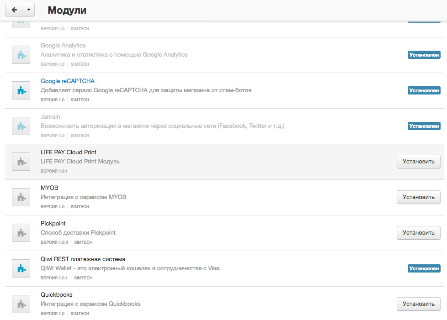Open the dropdown next to the back arrow

[29, 10]
